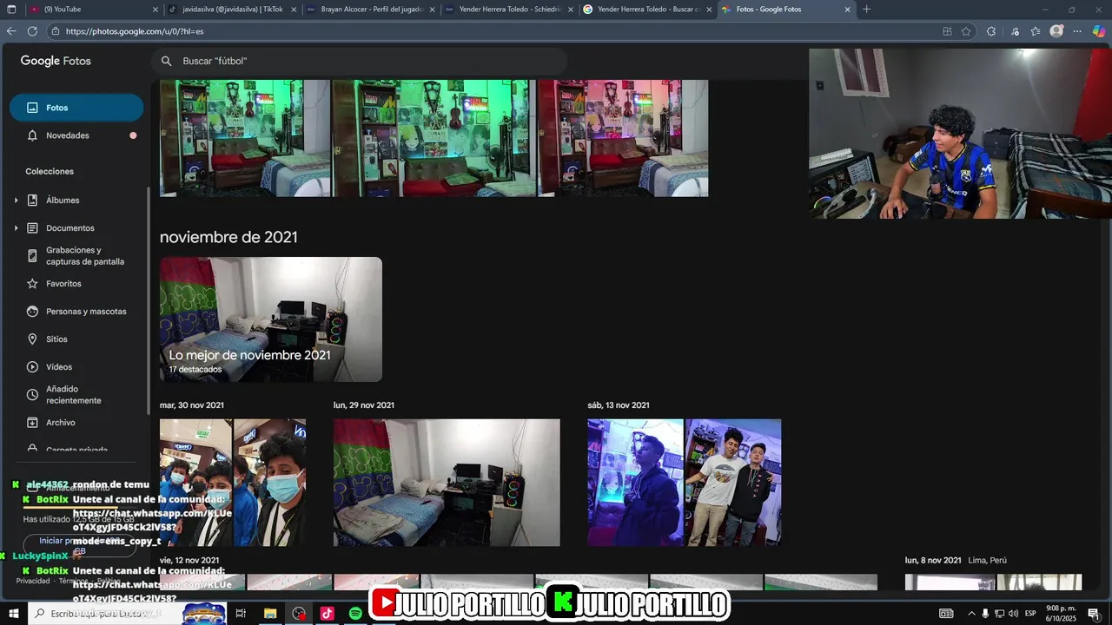Add page to favorites star icon
This screenshot has height=625, width=1112.
pos(966,31)
